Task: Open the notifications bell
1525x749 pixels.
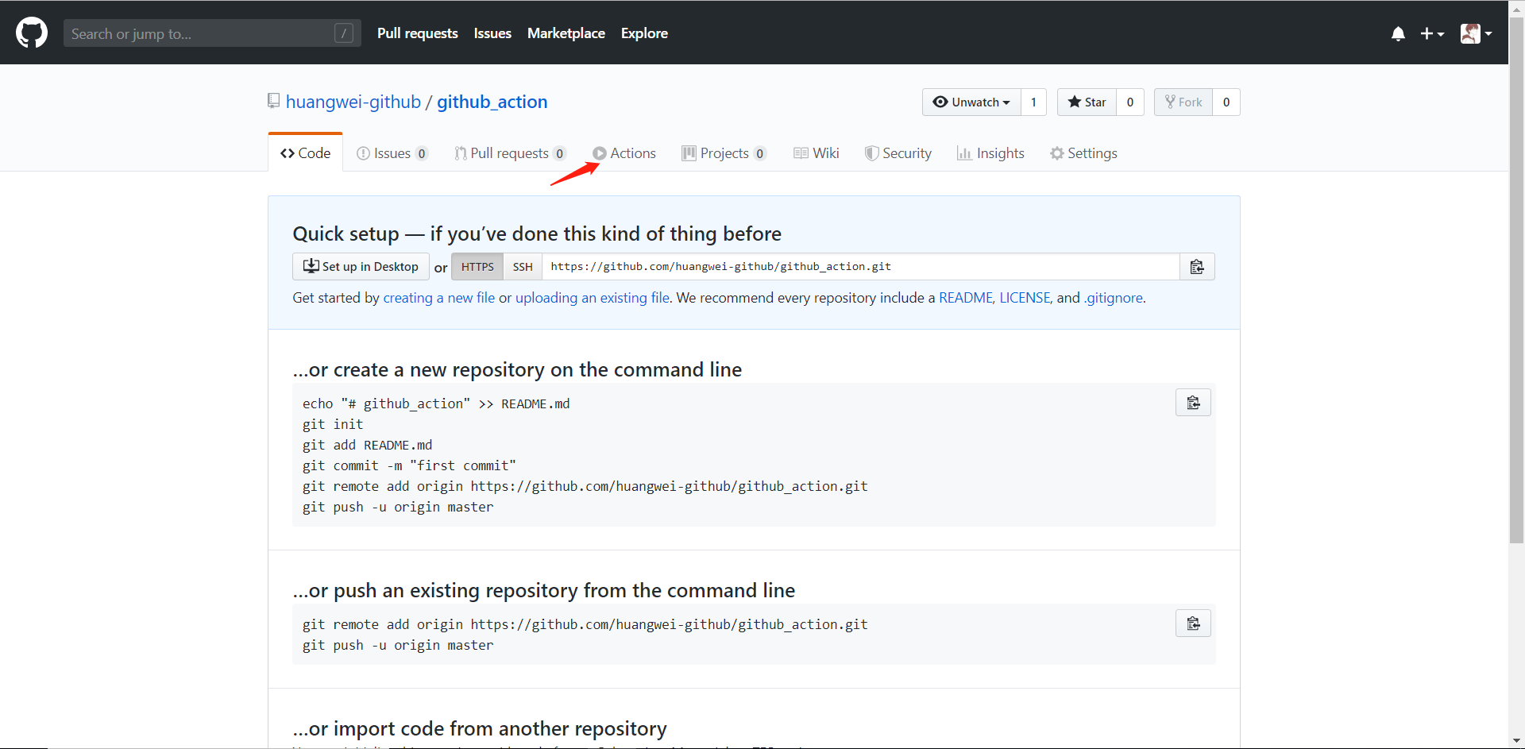Action: pos(1397,33)
